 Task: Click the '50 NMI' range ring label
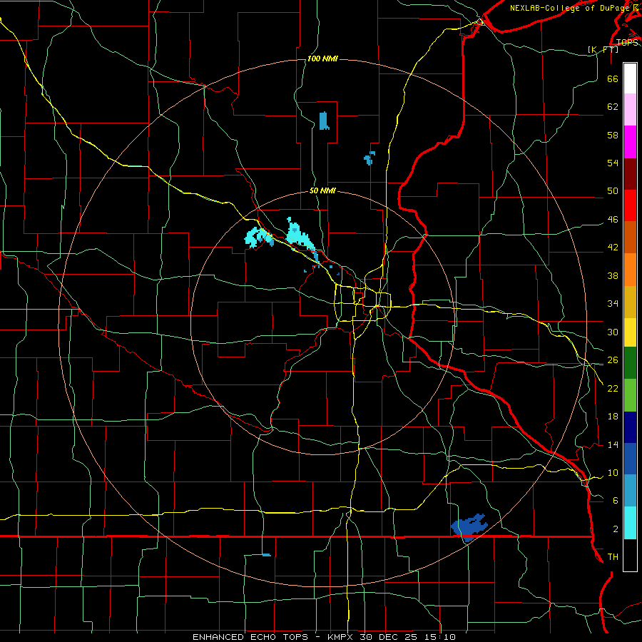(x=322, y=190)
